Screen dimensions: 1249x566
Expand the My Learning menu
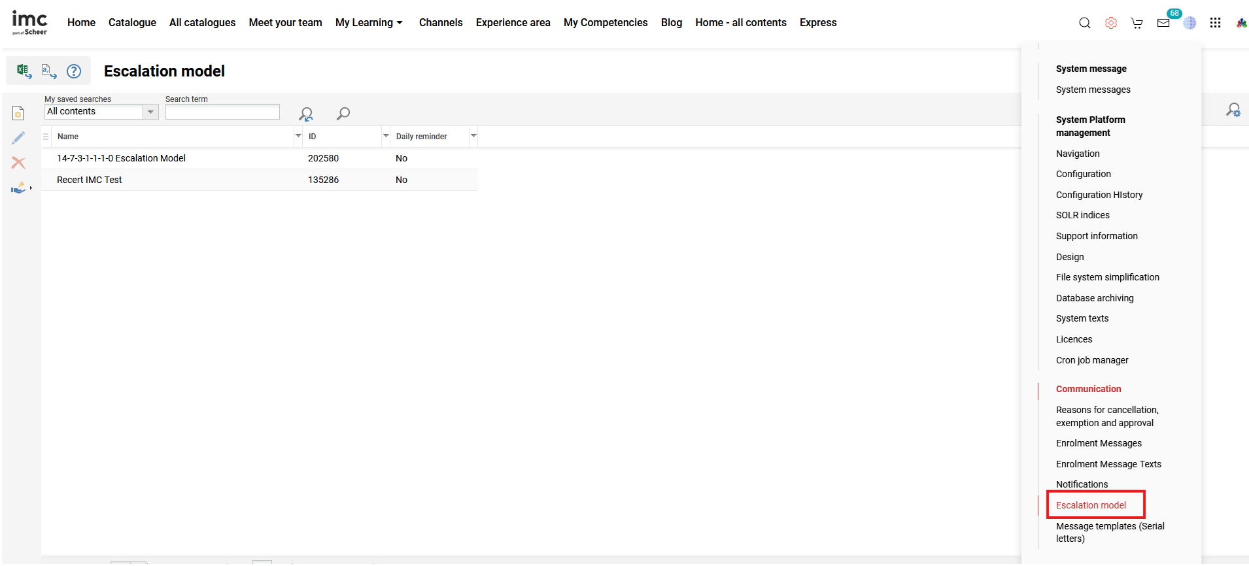(x=369, y=23)
